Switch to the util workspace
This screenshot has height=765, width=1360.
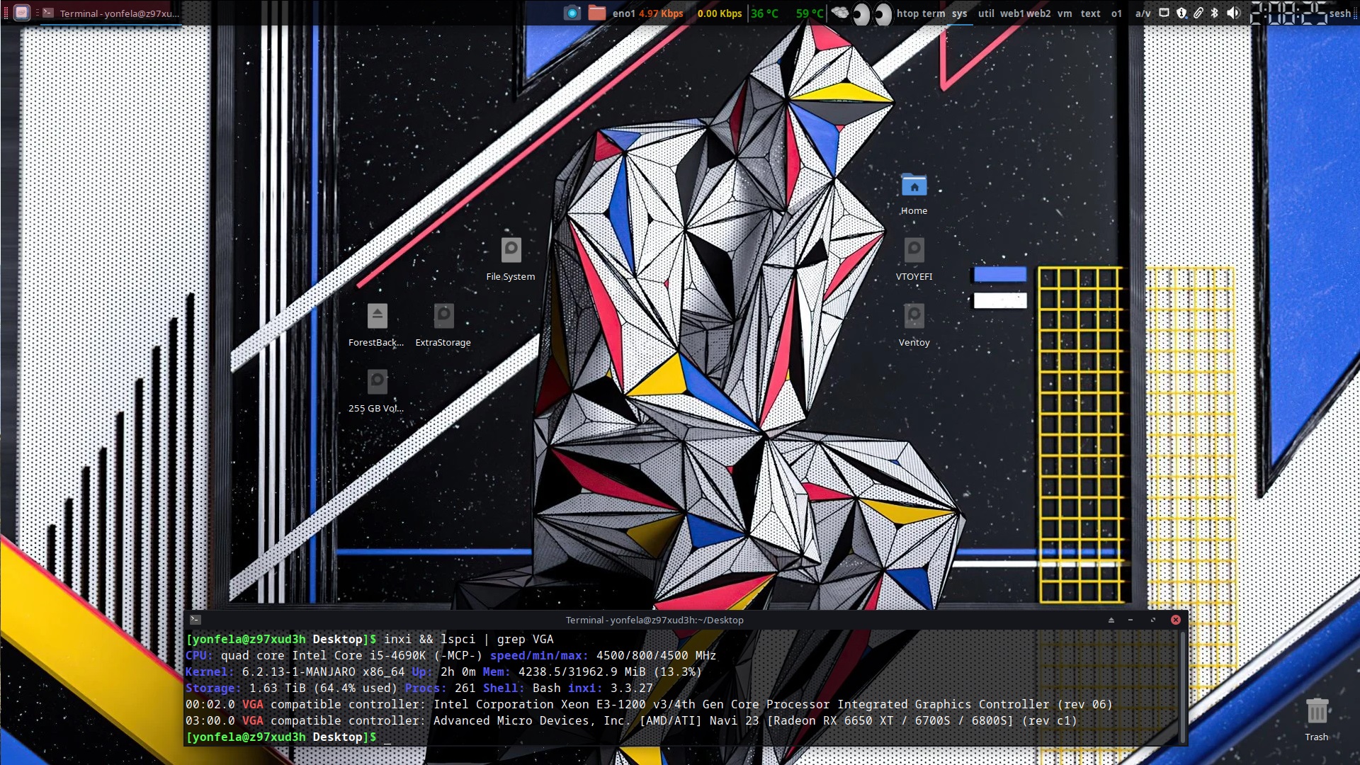coord(986,13)
